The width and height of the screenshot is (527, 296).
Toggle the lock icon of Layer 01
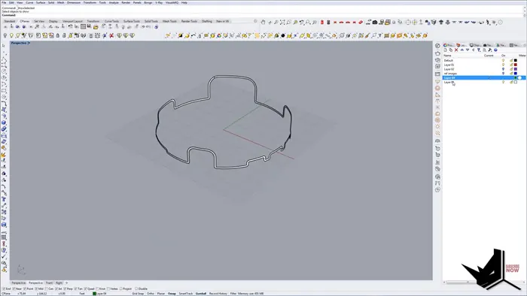pyautogui.click(x=511, y=65)
